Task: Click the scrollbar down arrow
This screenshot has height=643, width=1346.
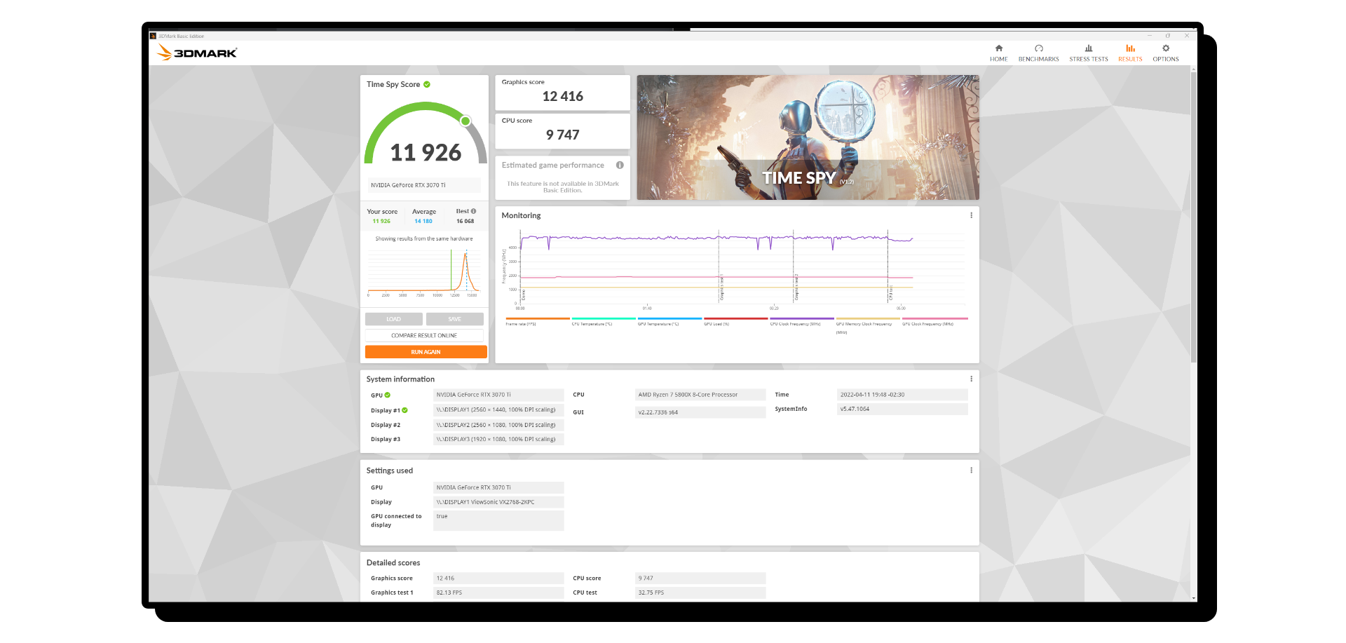Action: pos(1194,598)
